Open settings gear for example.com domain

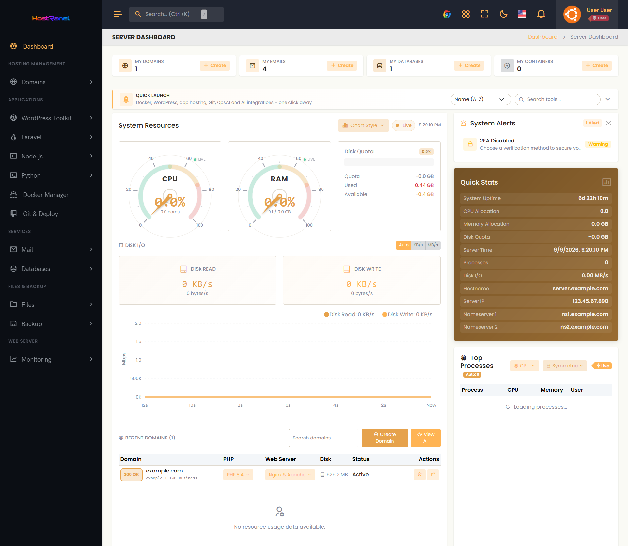coord(420,475)
